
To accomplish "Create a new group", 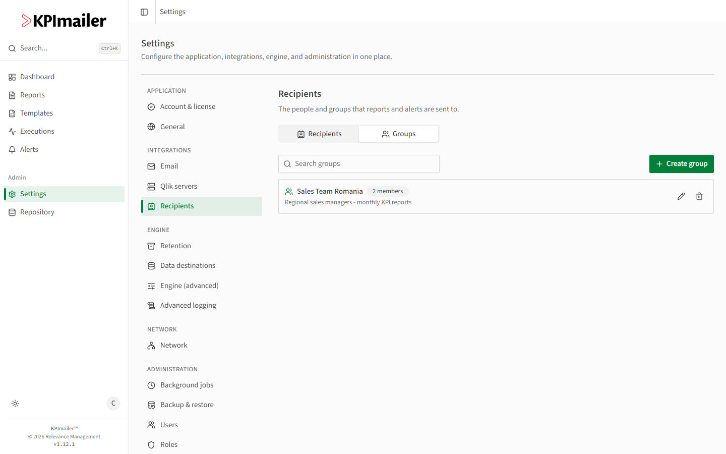I will (x=682, y=164).
